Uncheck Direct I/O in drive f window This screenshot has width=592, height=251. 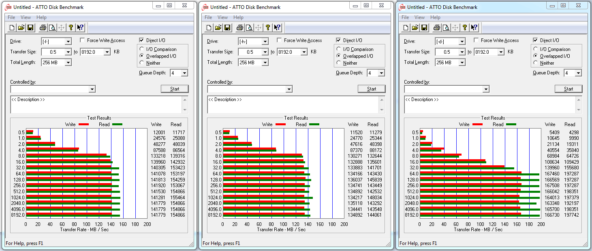coord(141,40)
